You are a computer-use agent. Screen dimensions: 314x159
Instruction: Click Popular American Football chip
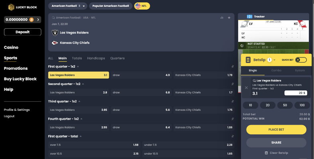pos(111,6)
